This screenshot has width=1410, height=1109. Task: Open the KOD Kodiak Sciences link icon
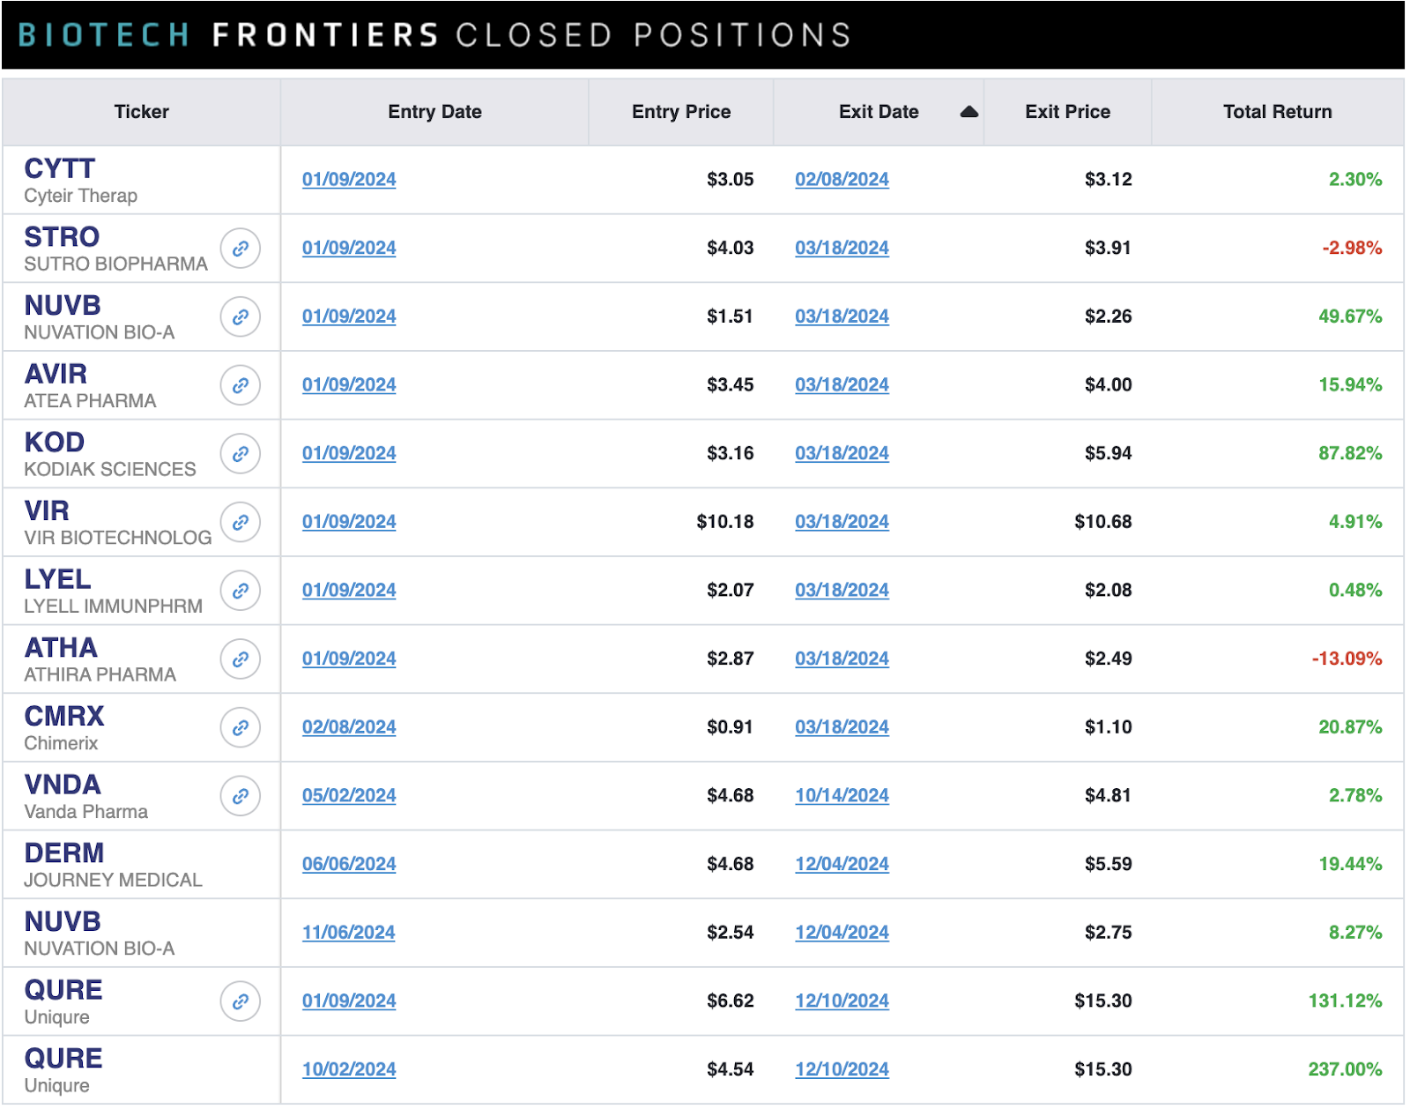pos(241,454)
